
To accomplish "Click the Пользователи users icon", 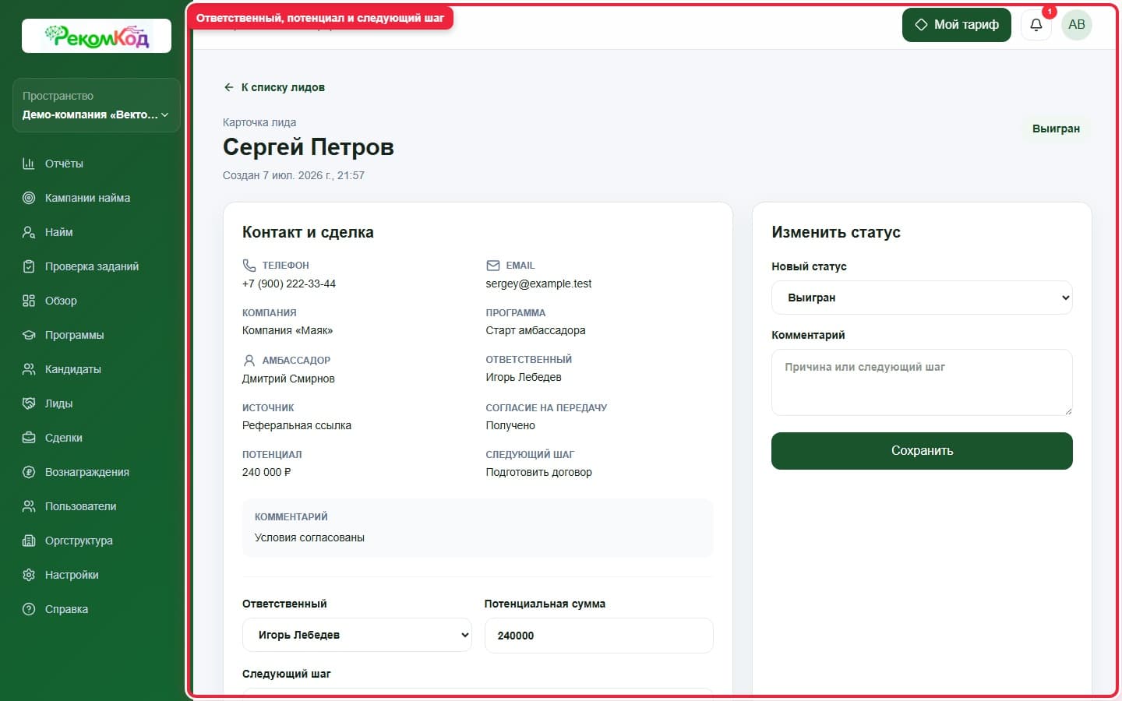I will [29, 506].
